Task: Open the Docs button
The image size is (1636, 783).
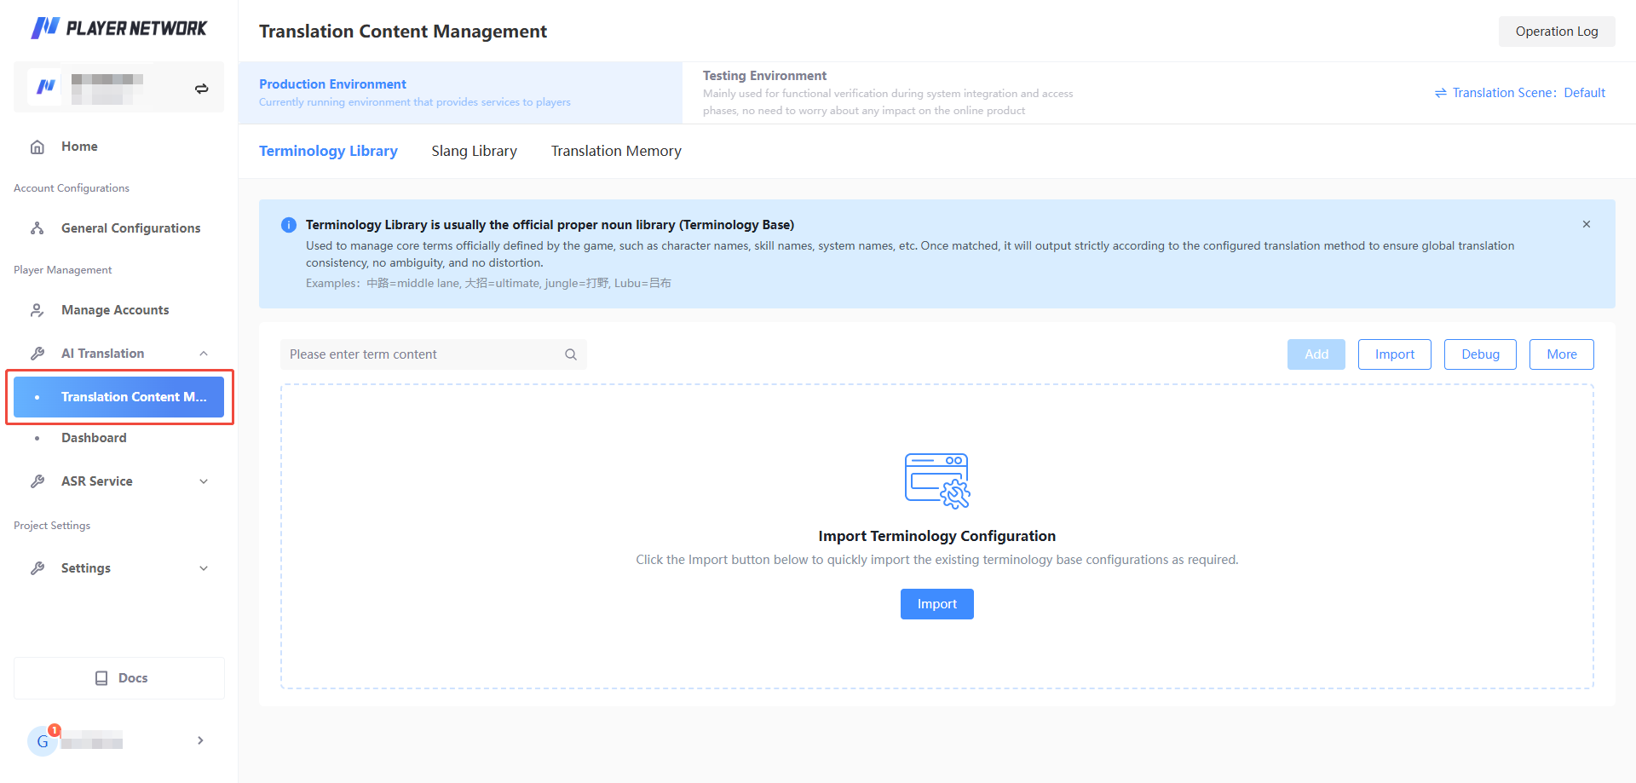Action: coord(119,678)
